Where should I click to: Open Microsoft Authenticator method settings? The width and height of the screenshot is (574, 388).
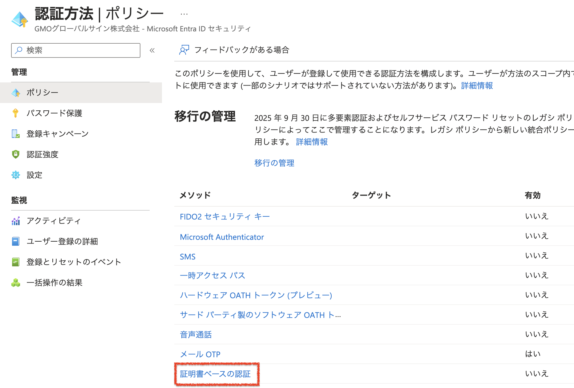point(222,237)
